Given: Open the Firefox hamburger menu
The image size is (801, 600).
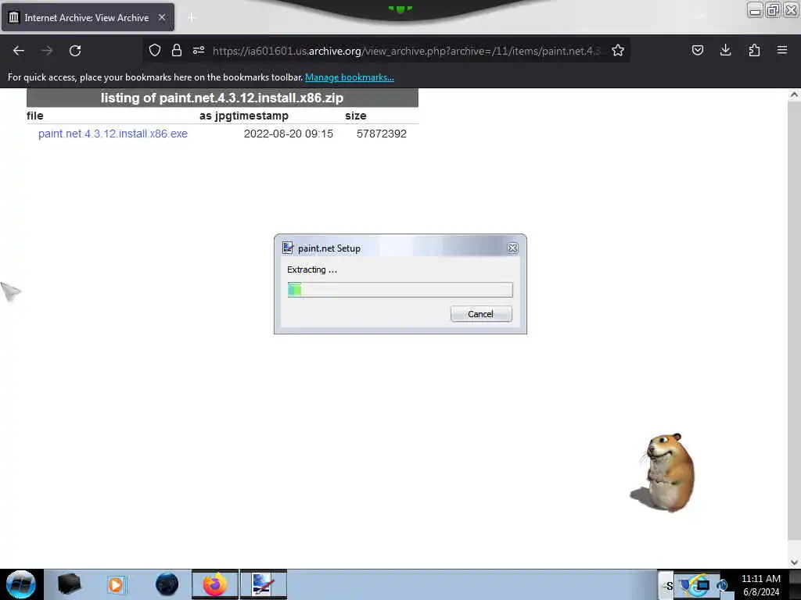Looking at the screenshot, I should click(x=782, y=50).
